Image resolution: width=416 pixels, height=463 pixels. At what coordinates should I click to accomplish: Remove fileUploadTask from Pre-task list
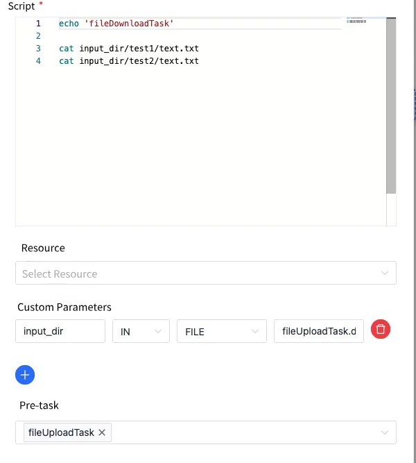point(102,432)
